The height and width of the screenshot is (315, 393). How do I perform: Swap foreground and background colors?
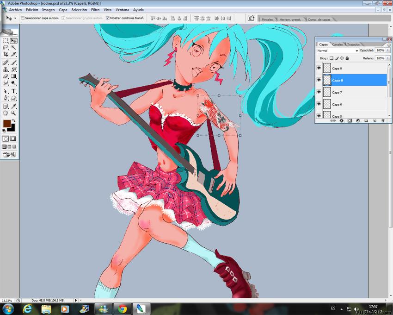tap(14, 121)
